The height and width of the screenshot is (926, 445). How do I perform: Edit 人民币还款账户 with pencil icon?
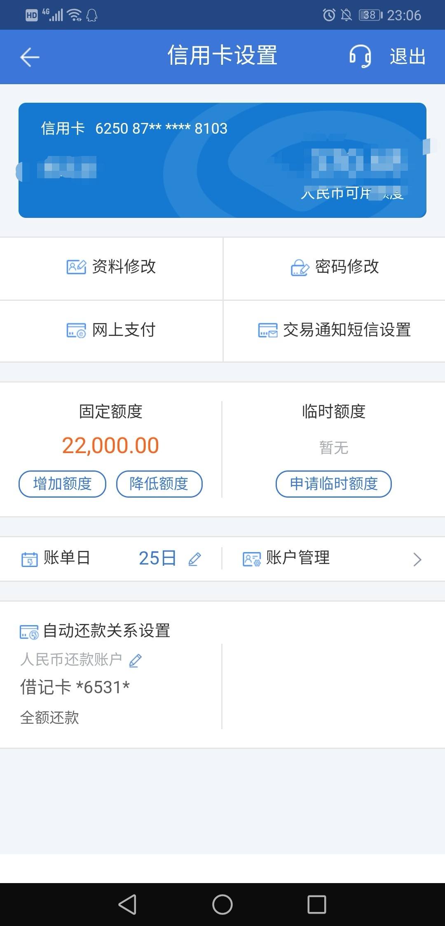[136, 660]
